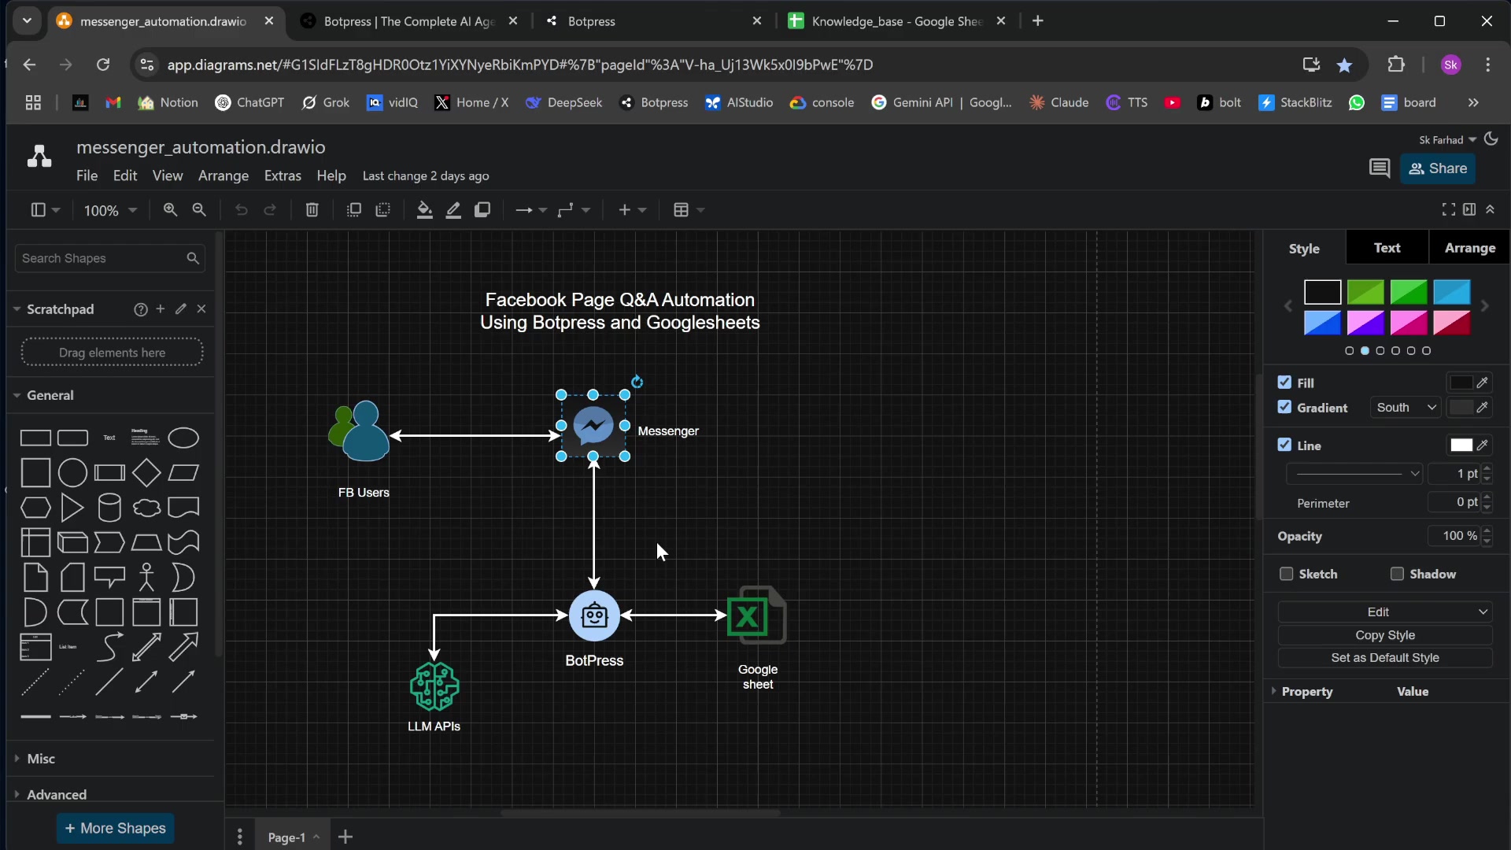The image size is (1511, 850).
Task: Click Set as Default Style button
Action: (x=1385, y=658)
